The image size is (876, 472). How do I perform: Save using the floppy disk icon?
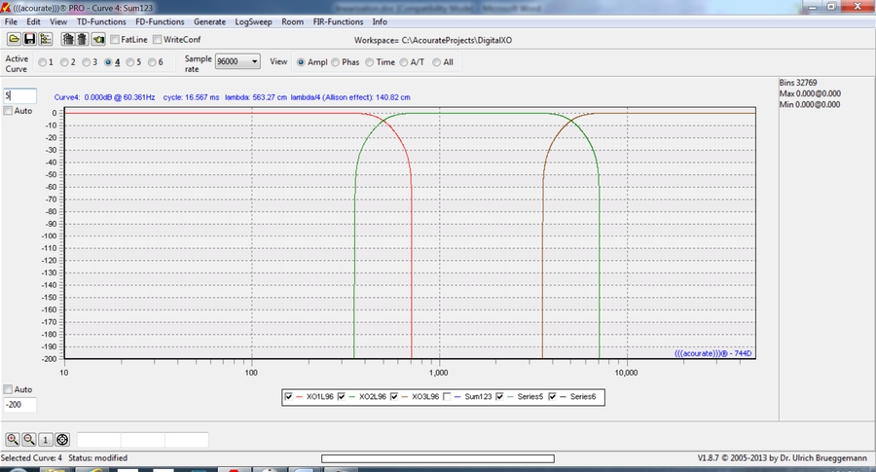(x=29, y=39)
